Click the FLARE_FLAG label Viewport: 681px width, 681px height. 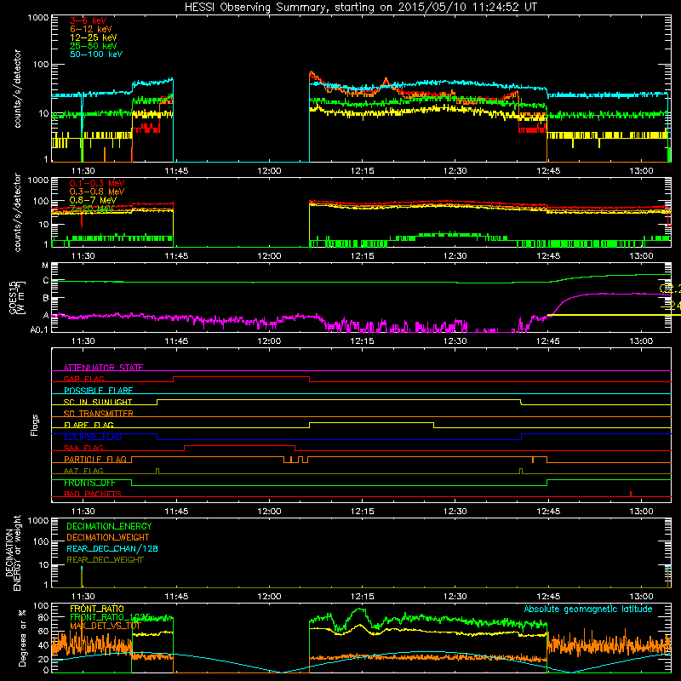89,425
